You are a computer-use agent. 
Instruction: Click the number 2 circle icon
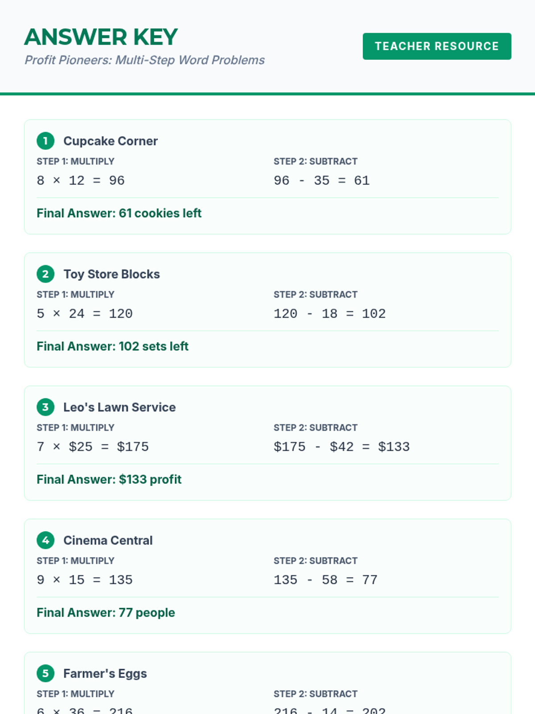point(45,274)
